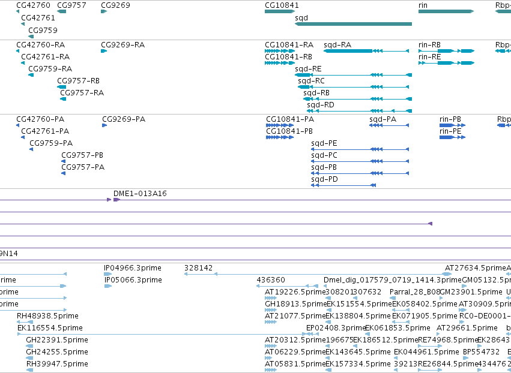Open EST RH48938.5prime
This screenshot has width=511, height=373.
pyautogui.click(x=47, y=315)
